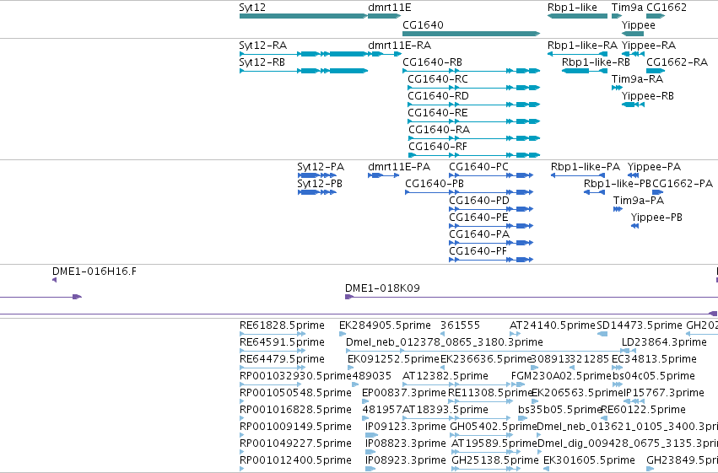Click the AT18393.5prime EST
This screenshot has width=718, height=473.
(x=456, y=418)
